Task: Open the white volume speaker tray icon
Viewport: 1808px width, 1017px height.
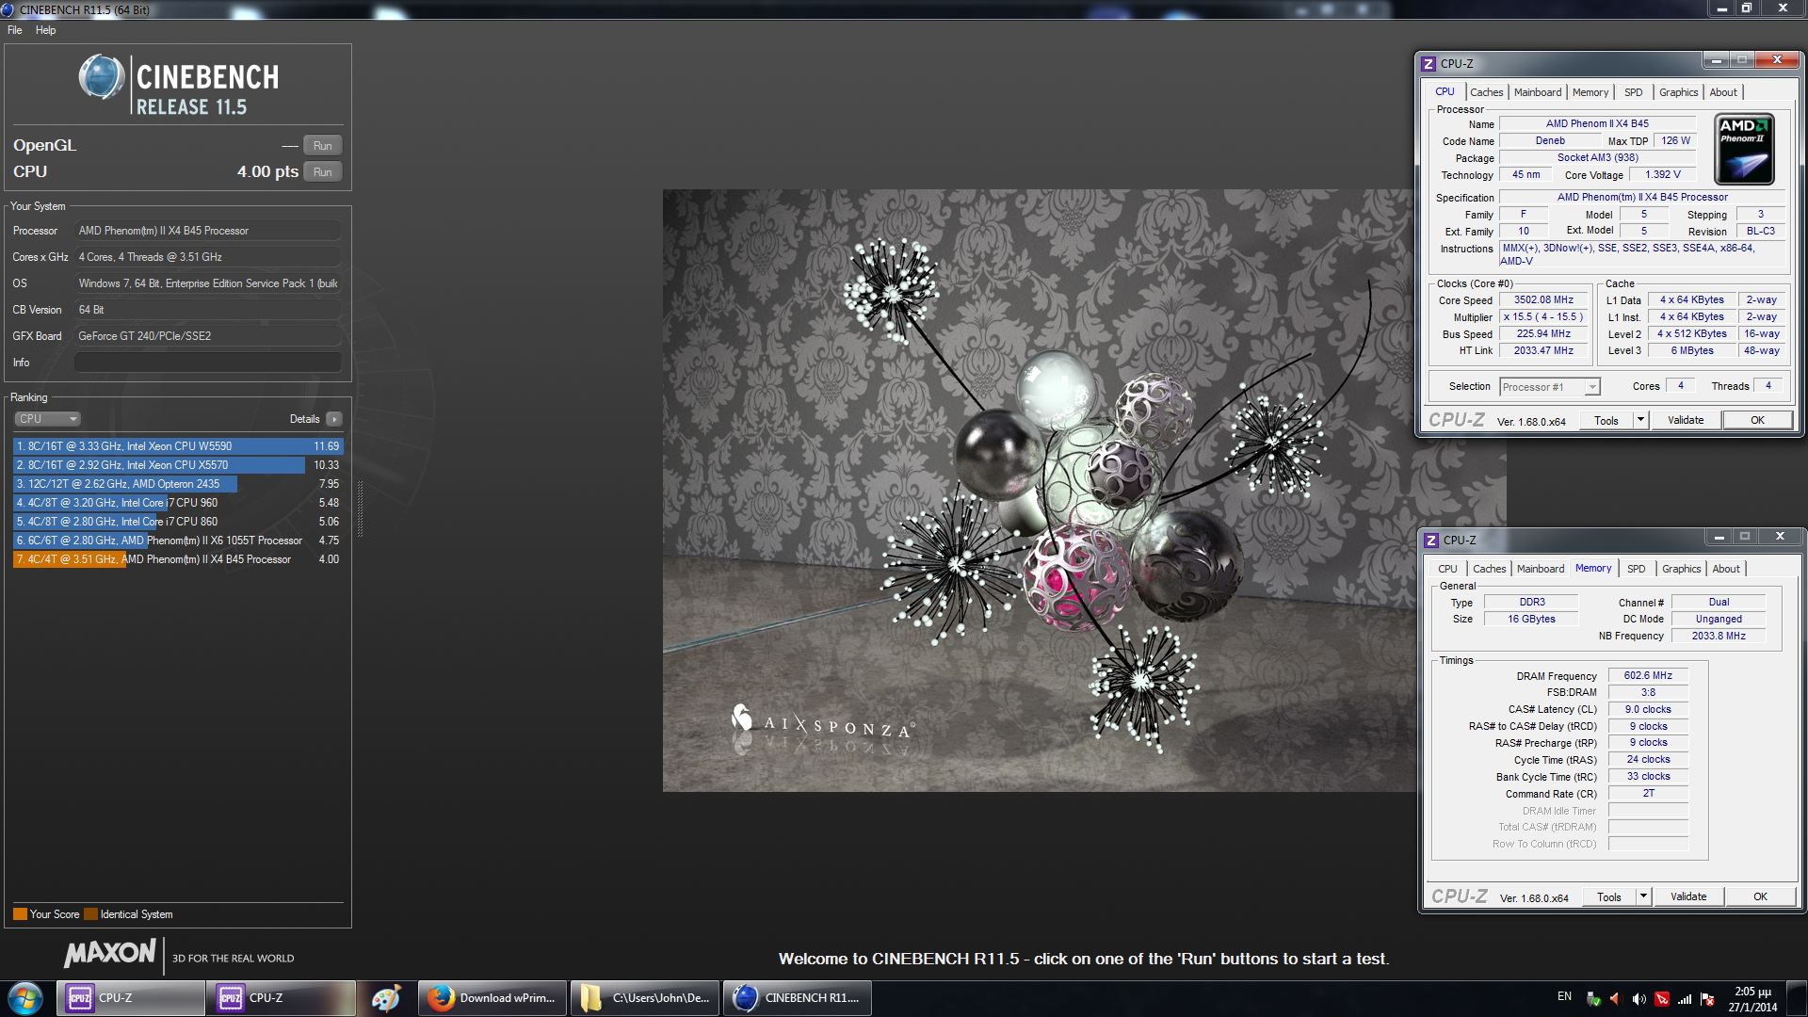Action: (x=1639, y=999)
